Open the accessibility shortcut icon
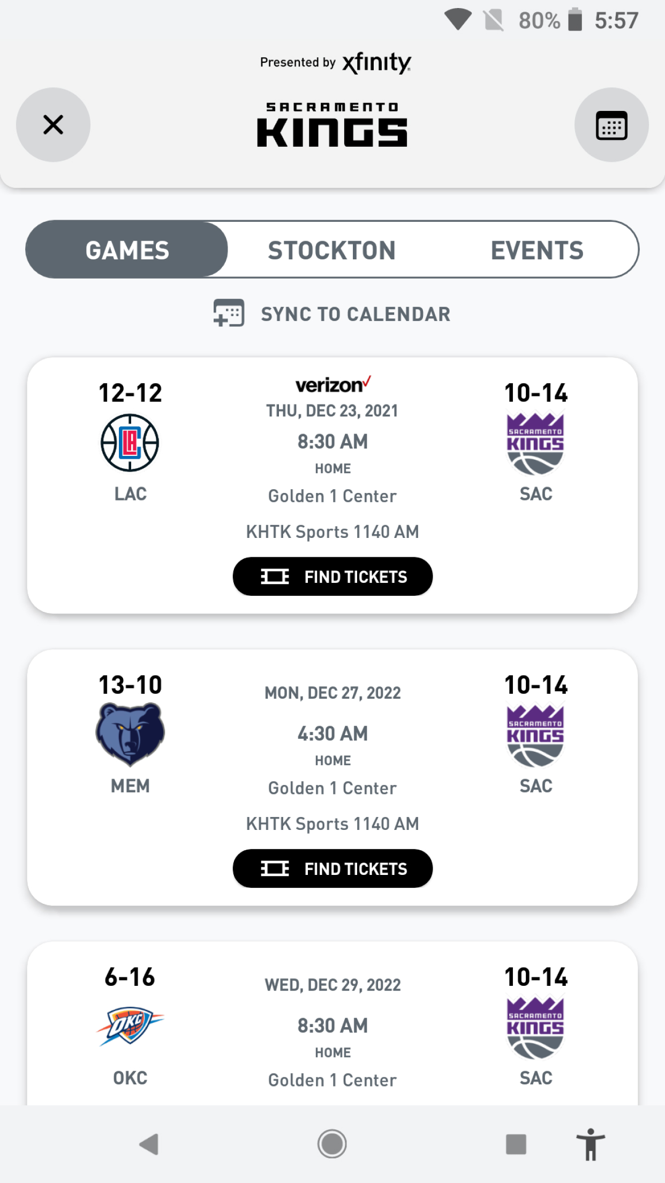This screenshot has width=665, height=1183. tap(590, 1144)
